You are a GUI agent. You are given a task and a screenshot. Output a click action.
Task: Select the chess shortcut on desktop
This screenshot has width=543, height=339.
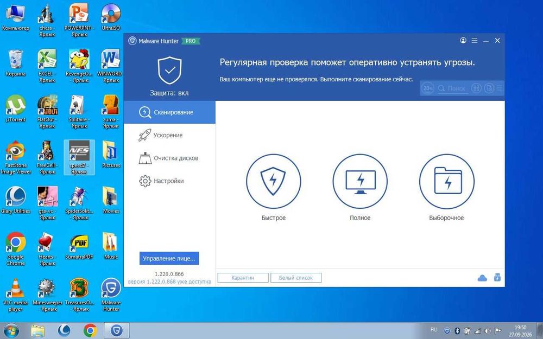(47, 21)
